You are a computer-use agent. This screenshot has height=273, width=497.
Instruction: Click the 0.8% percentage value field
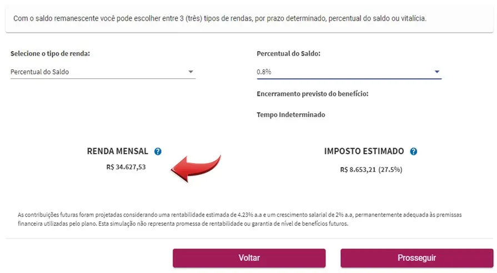click(349, 72)
